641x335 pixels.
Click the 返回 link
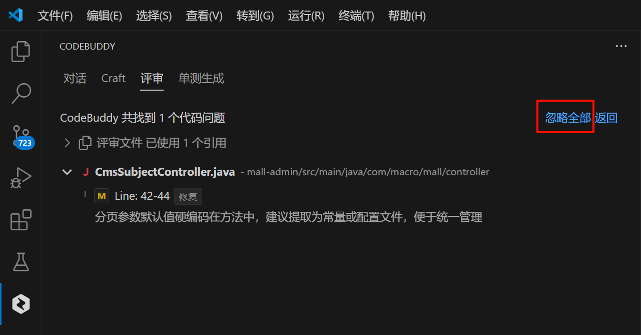pyautogui.click(x=606, y=118)
